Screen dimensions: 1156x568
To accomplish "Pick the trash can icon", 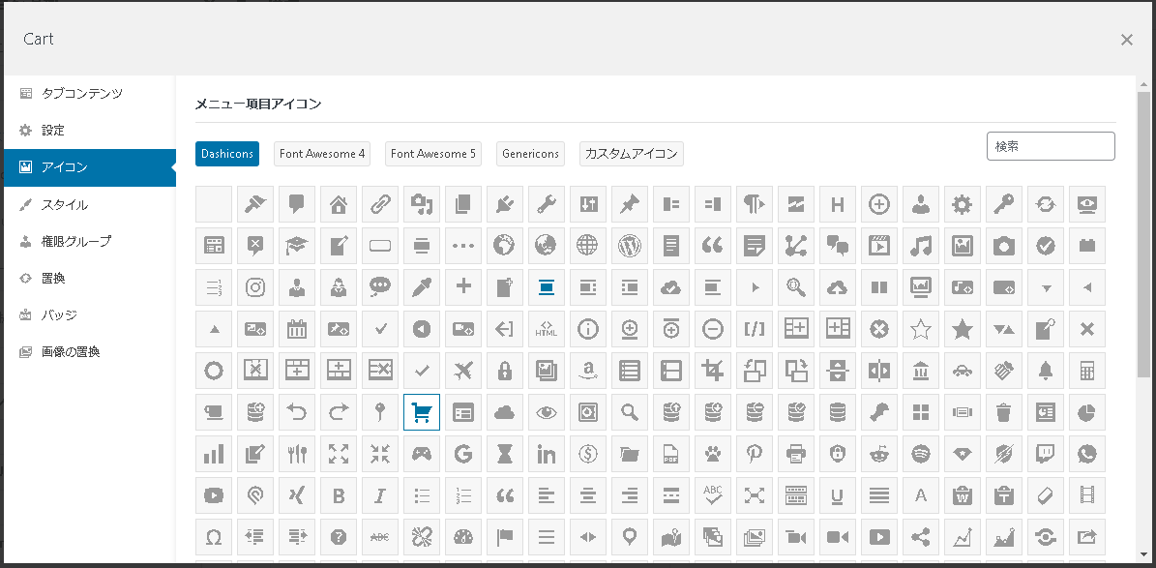I will [x=1003, y=412].
